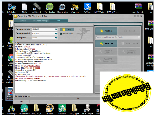
Task: Open the mrt_2.60_la folder
Action: tap(37, 109)
